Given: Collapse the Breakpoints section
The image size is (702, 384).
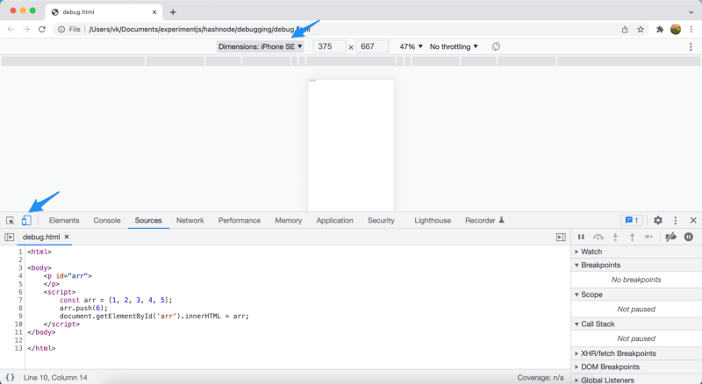Looking at the screenshot, I should 636,265.
